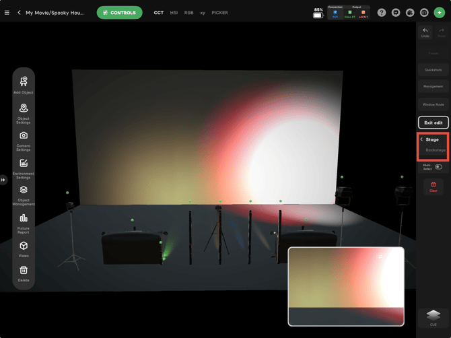The width and height of the screenshot is (451, 338).
Task: Clear selection with the red trash icon
Action: (433, 187)
